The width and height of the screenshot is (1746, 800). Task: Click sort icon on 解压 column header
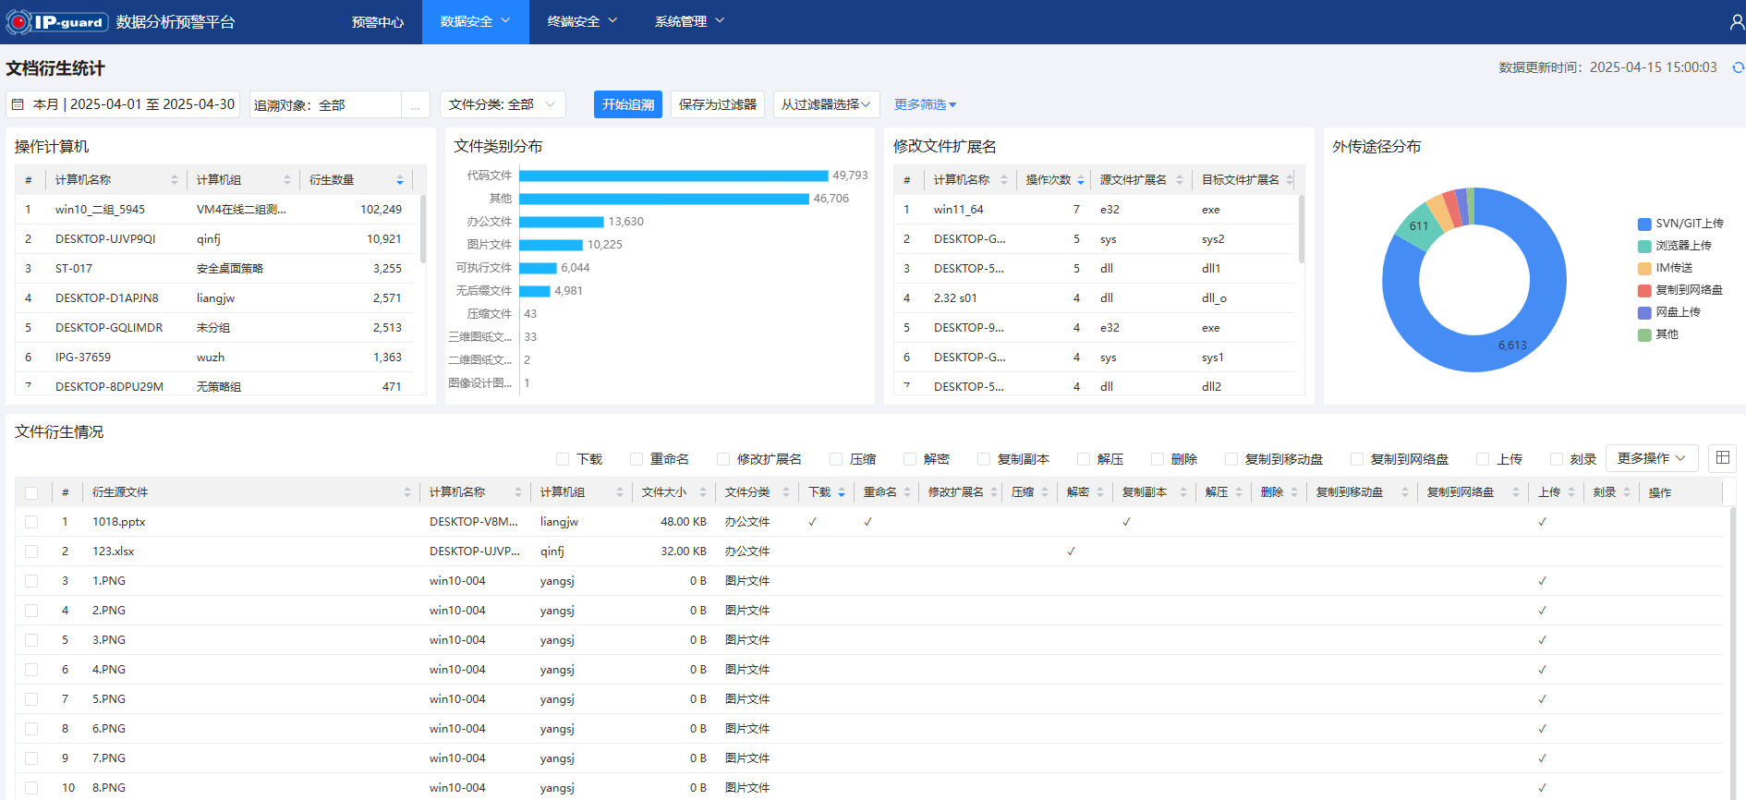[x=1239, y=492]
